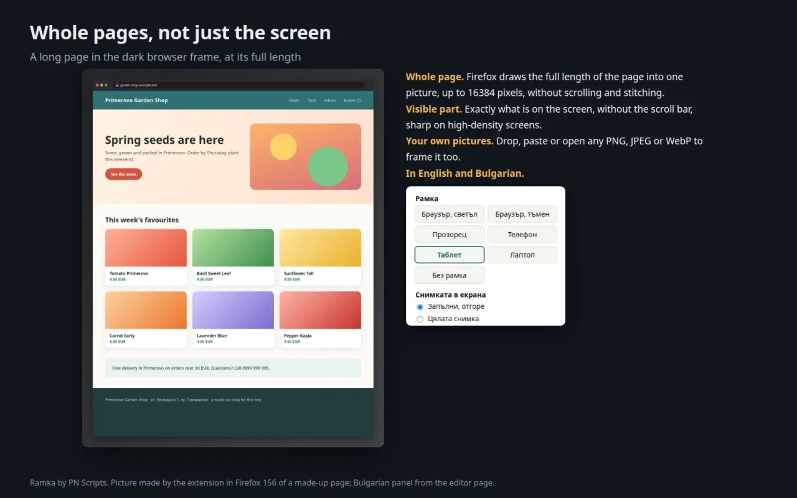Click the lock icon in the mock address bar
This screenshot has width=797, height=498.
click(x=117, y=85)
